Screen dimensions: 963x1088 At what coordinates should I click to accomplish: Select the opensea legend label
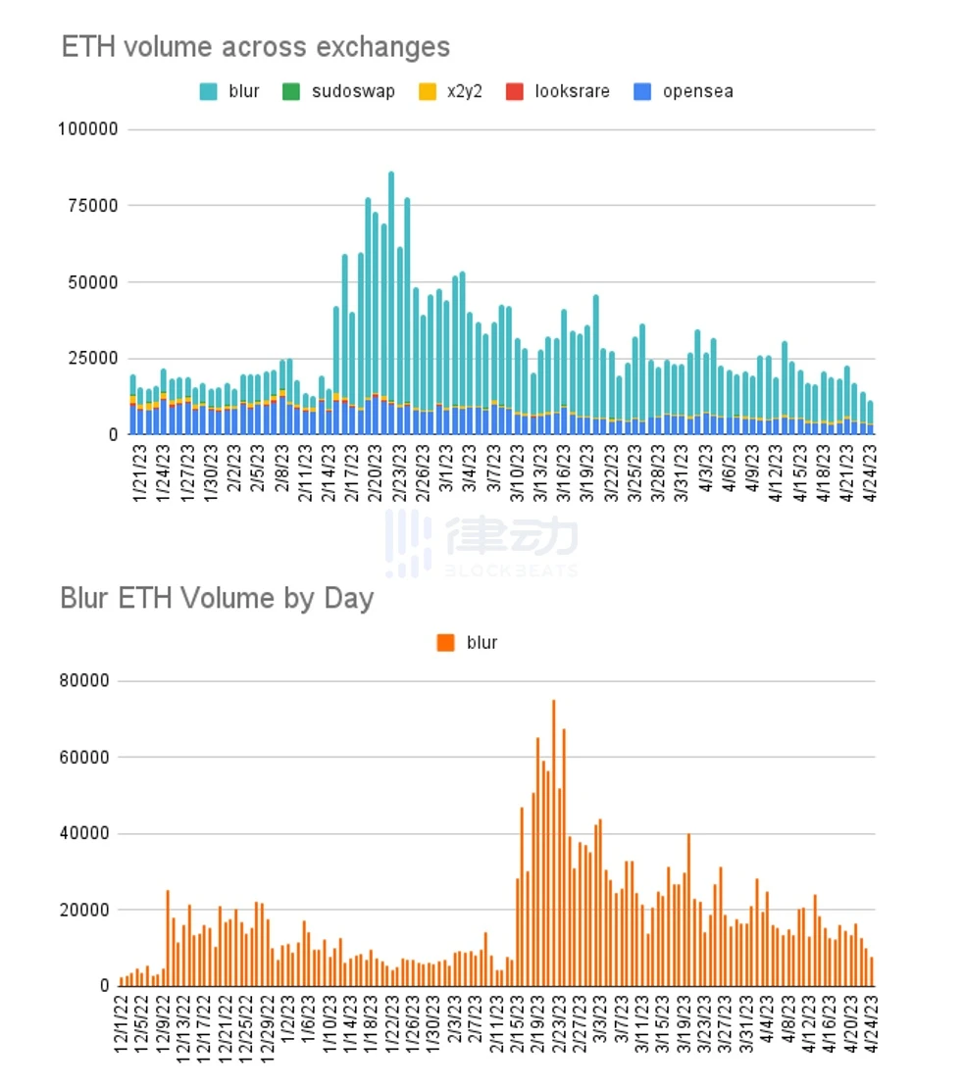click(698, 91)
